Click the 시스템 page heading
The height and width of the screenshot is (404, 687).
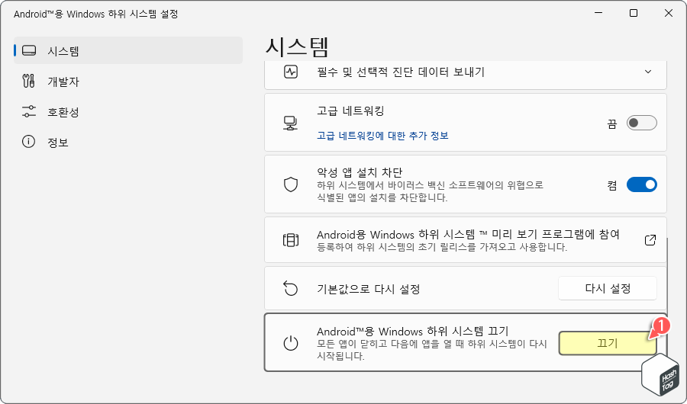pyautogui.click(x=297, y=47)
